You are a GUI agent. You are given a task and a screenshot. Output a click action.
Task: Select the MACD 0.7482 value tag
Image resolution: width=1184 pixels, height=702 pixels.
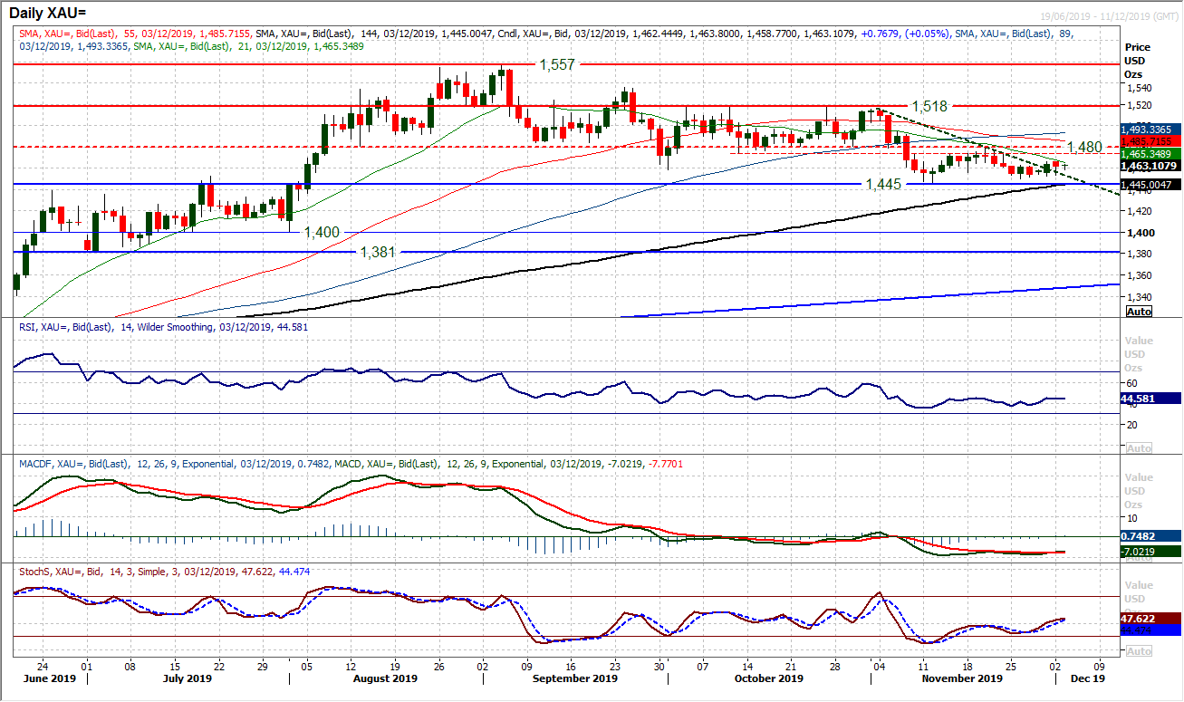point(1150,536)
